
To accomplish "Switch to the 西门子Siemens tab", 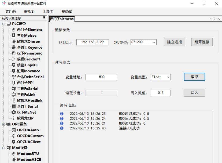I will pos(62,19).
